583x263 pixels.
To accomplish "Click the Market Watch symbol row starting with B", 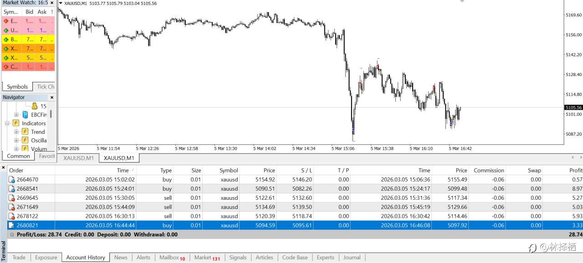I will click(x=28, y=40).
